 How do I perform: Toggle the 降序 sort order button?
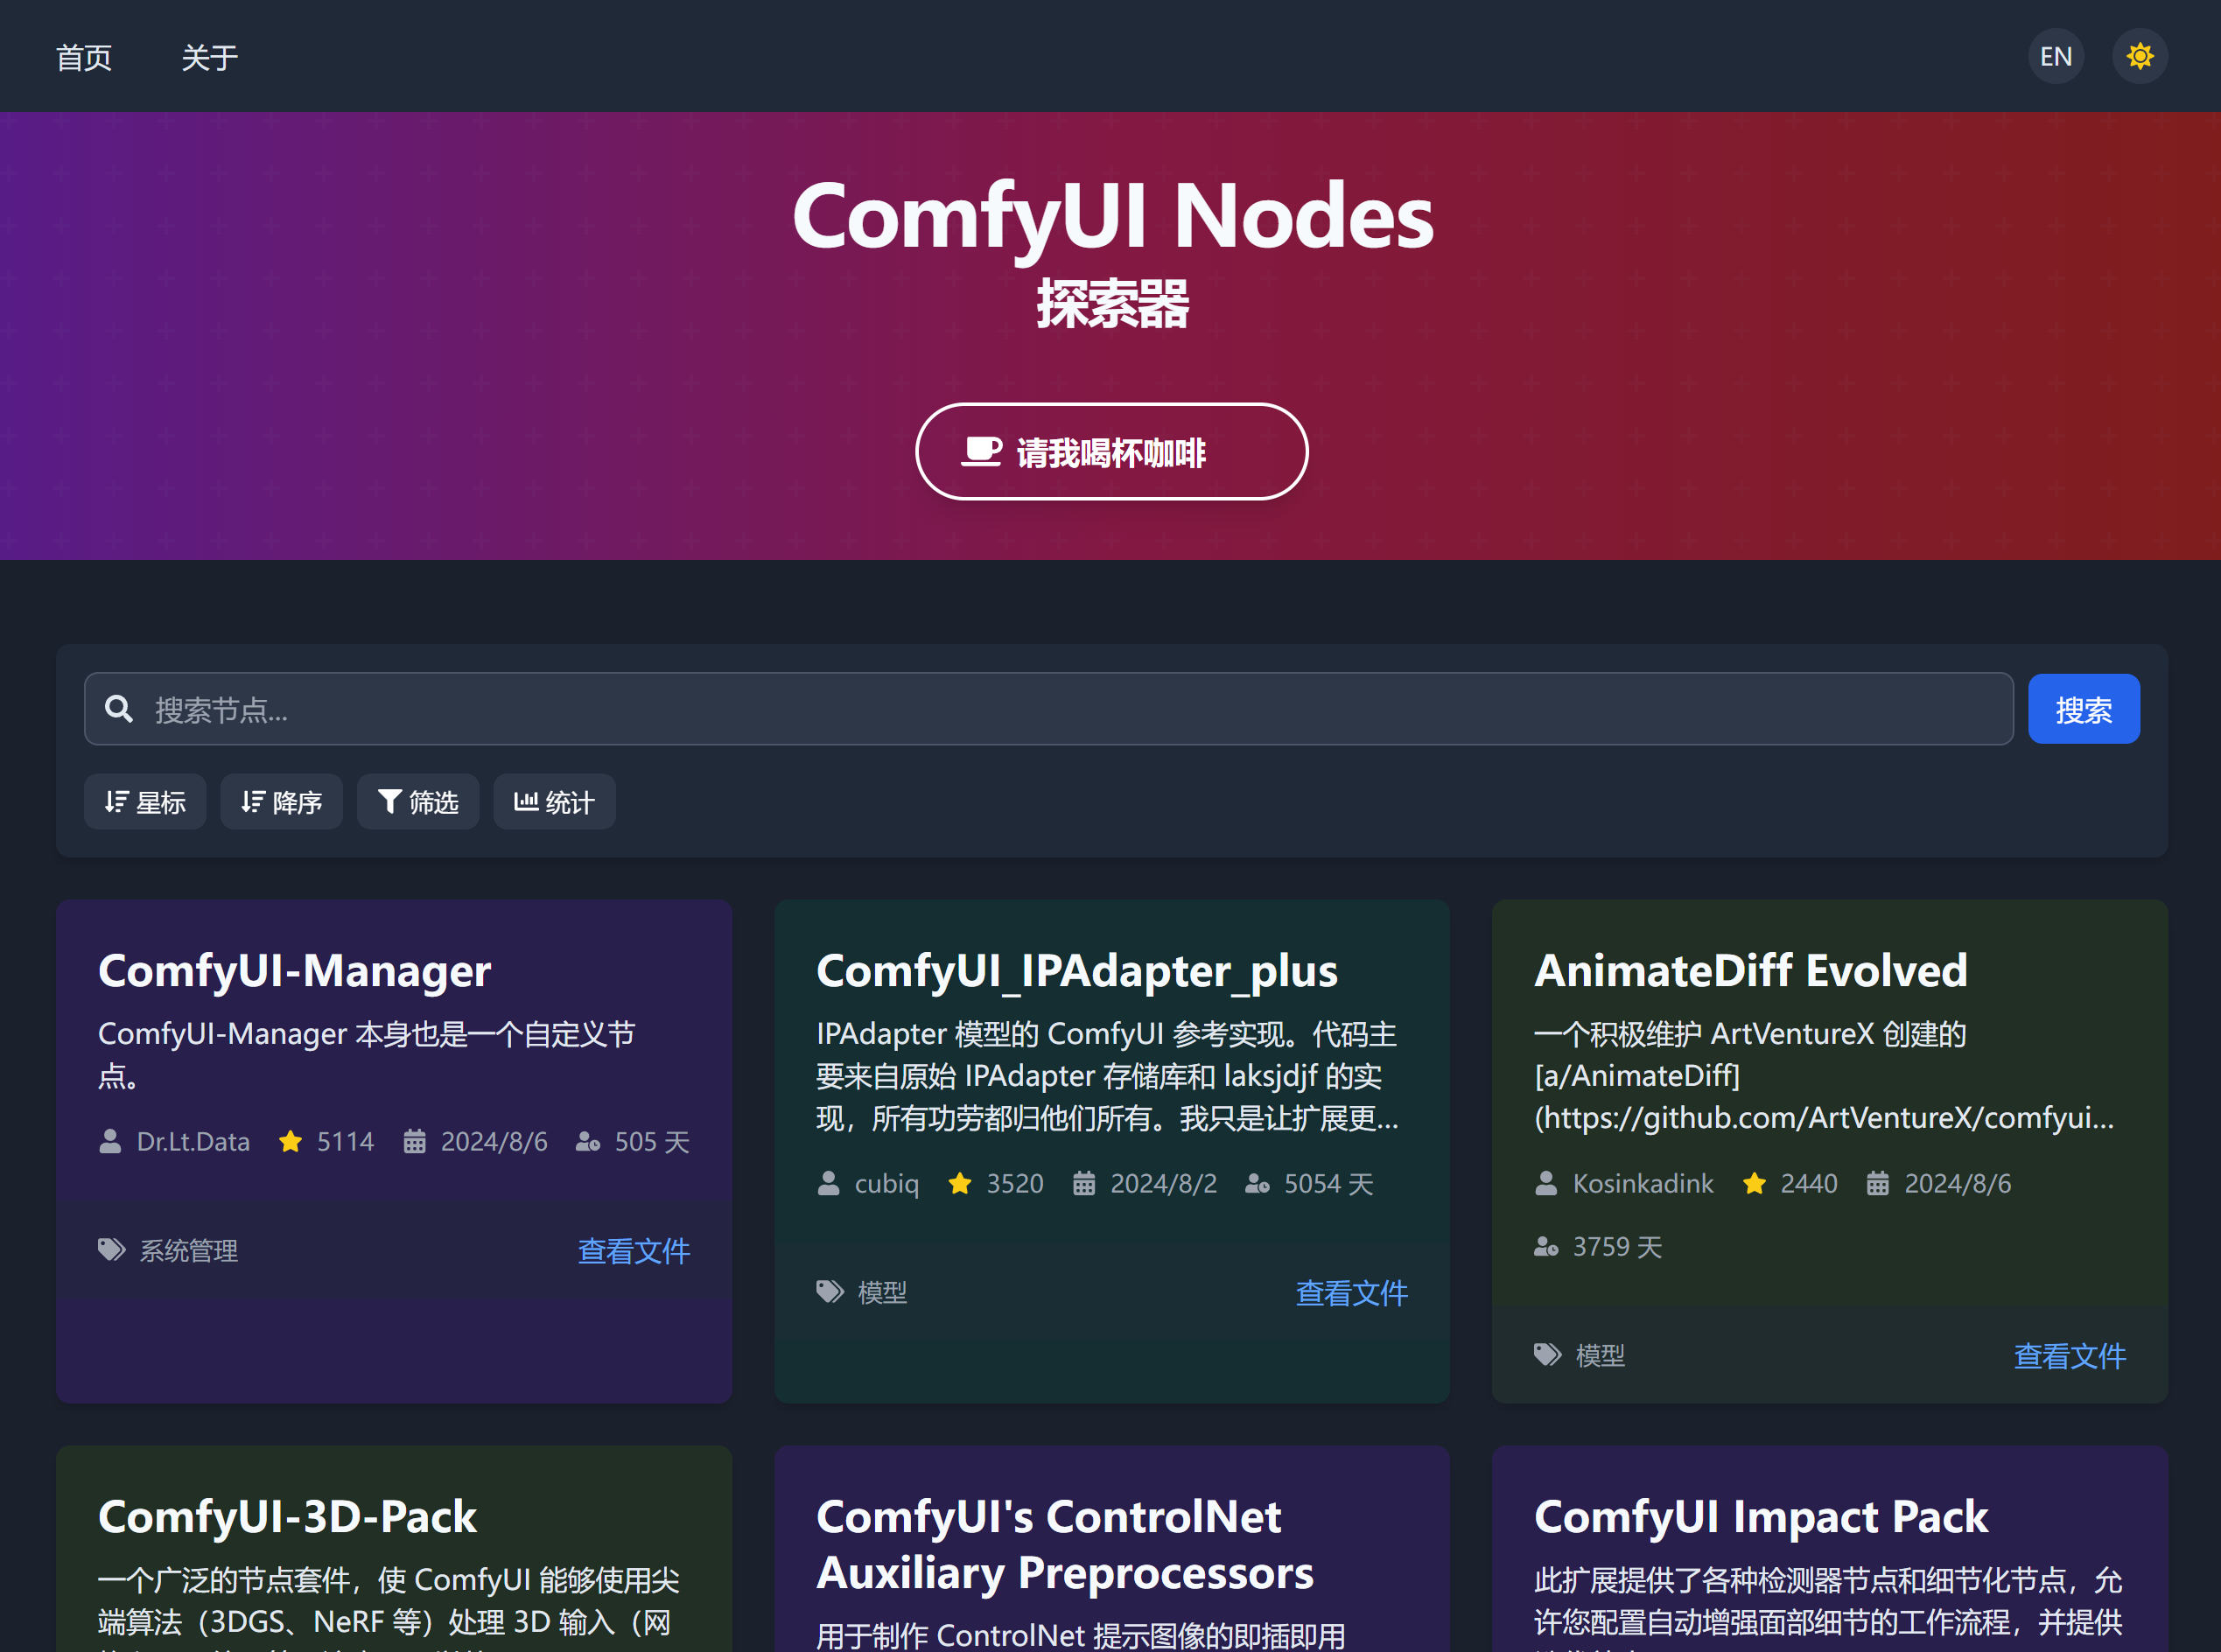(x=281, y=802)
